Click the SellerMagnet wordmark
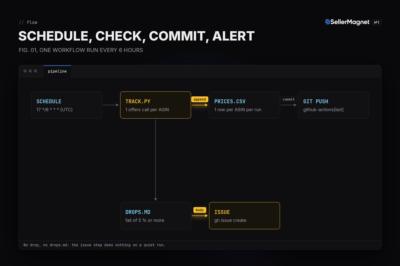The height and width of the screenshot is (266, 400). [x=350, y=22]
